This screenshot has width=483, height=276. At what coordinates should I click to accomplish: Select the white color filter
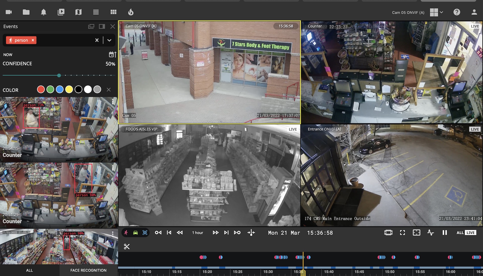click(x=88, y=89)
